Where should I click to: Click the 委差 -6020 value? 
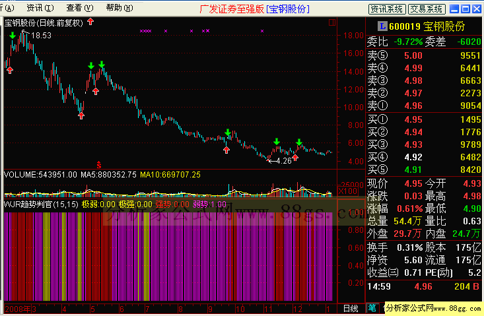[469, 42]
